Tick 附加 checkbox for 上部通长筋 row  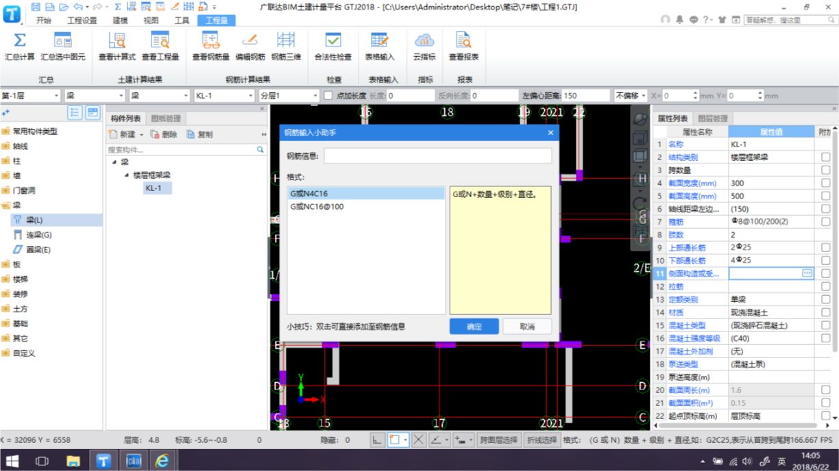(x=825, y=248)
